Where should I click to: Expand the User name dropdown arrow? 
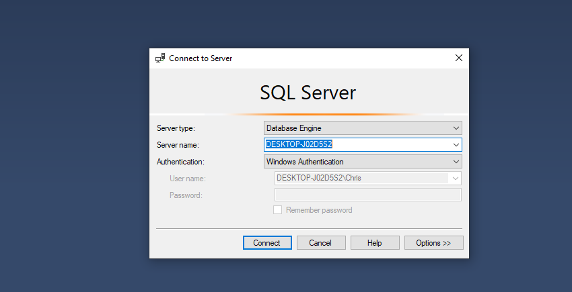tap(456, 179)
